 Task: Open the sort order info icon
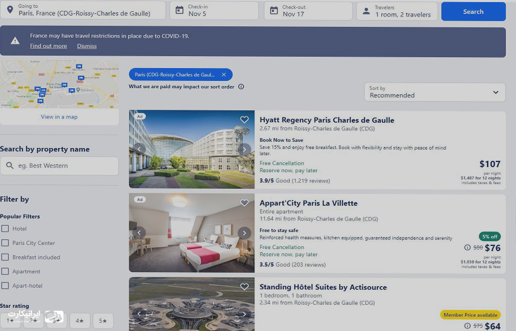[241, 87]
